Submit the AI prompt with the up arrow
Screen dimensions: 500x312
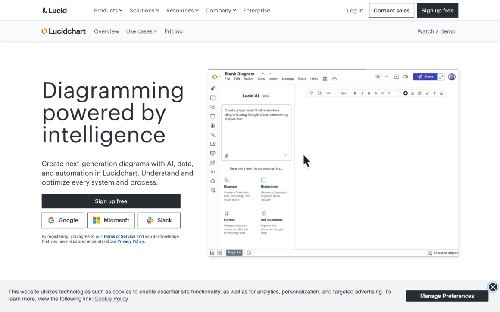tap(286, 155)
